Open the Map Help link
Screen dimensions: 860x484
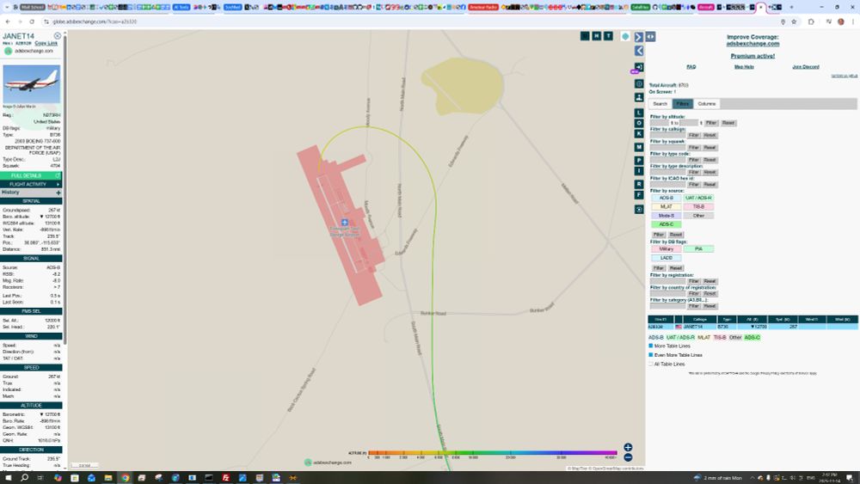744,67
